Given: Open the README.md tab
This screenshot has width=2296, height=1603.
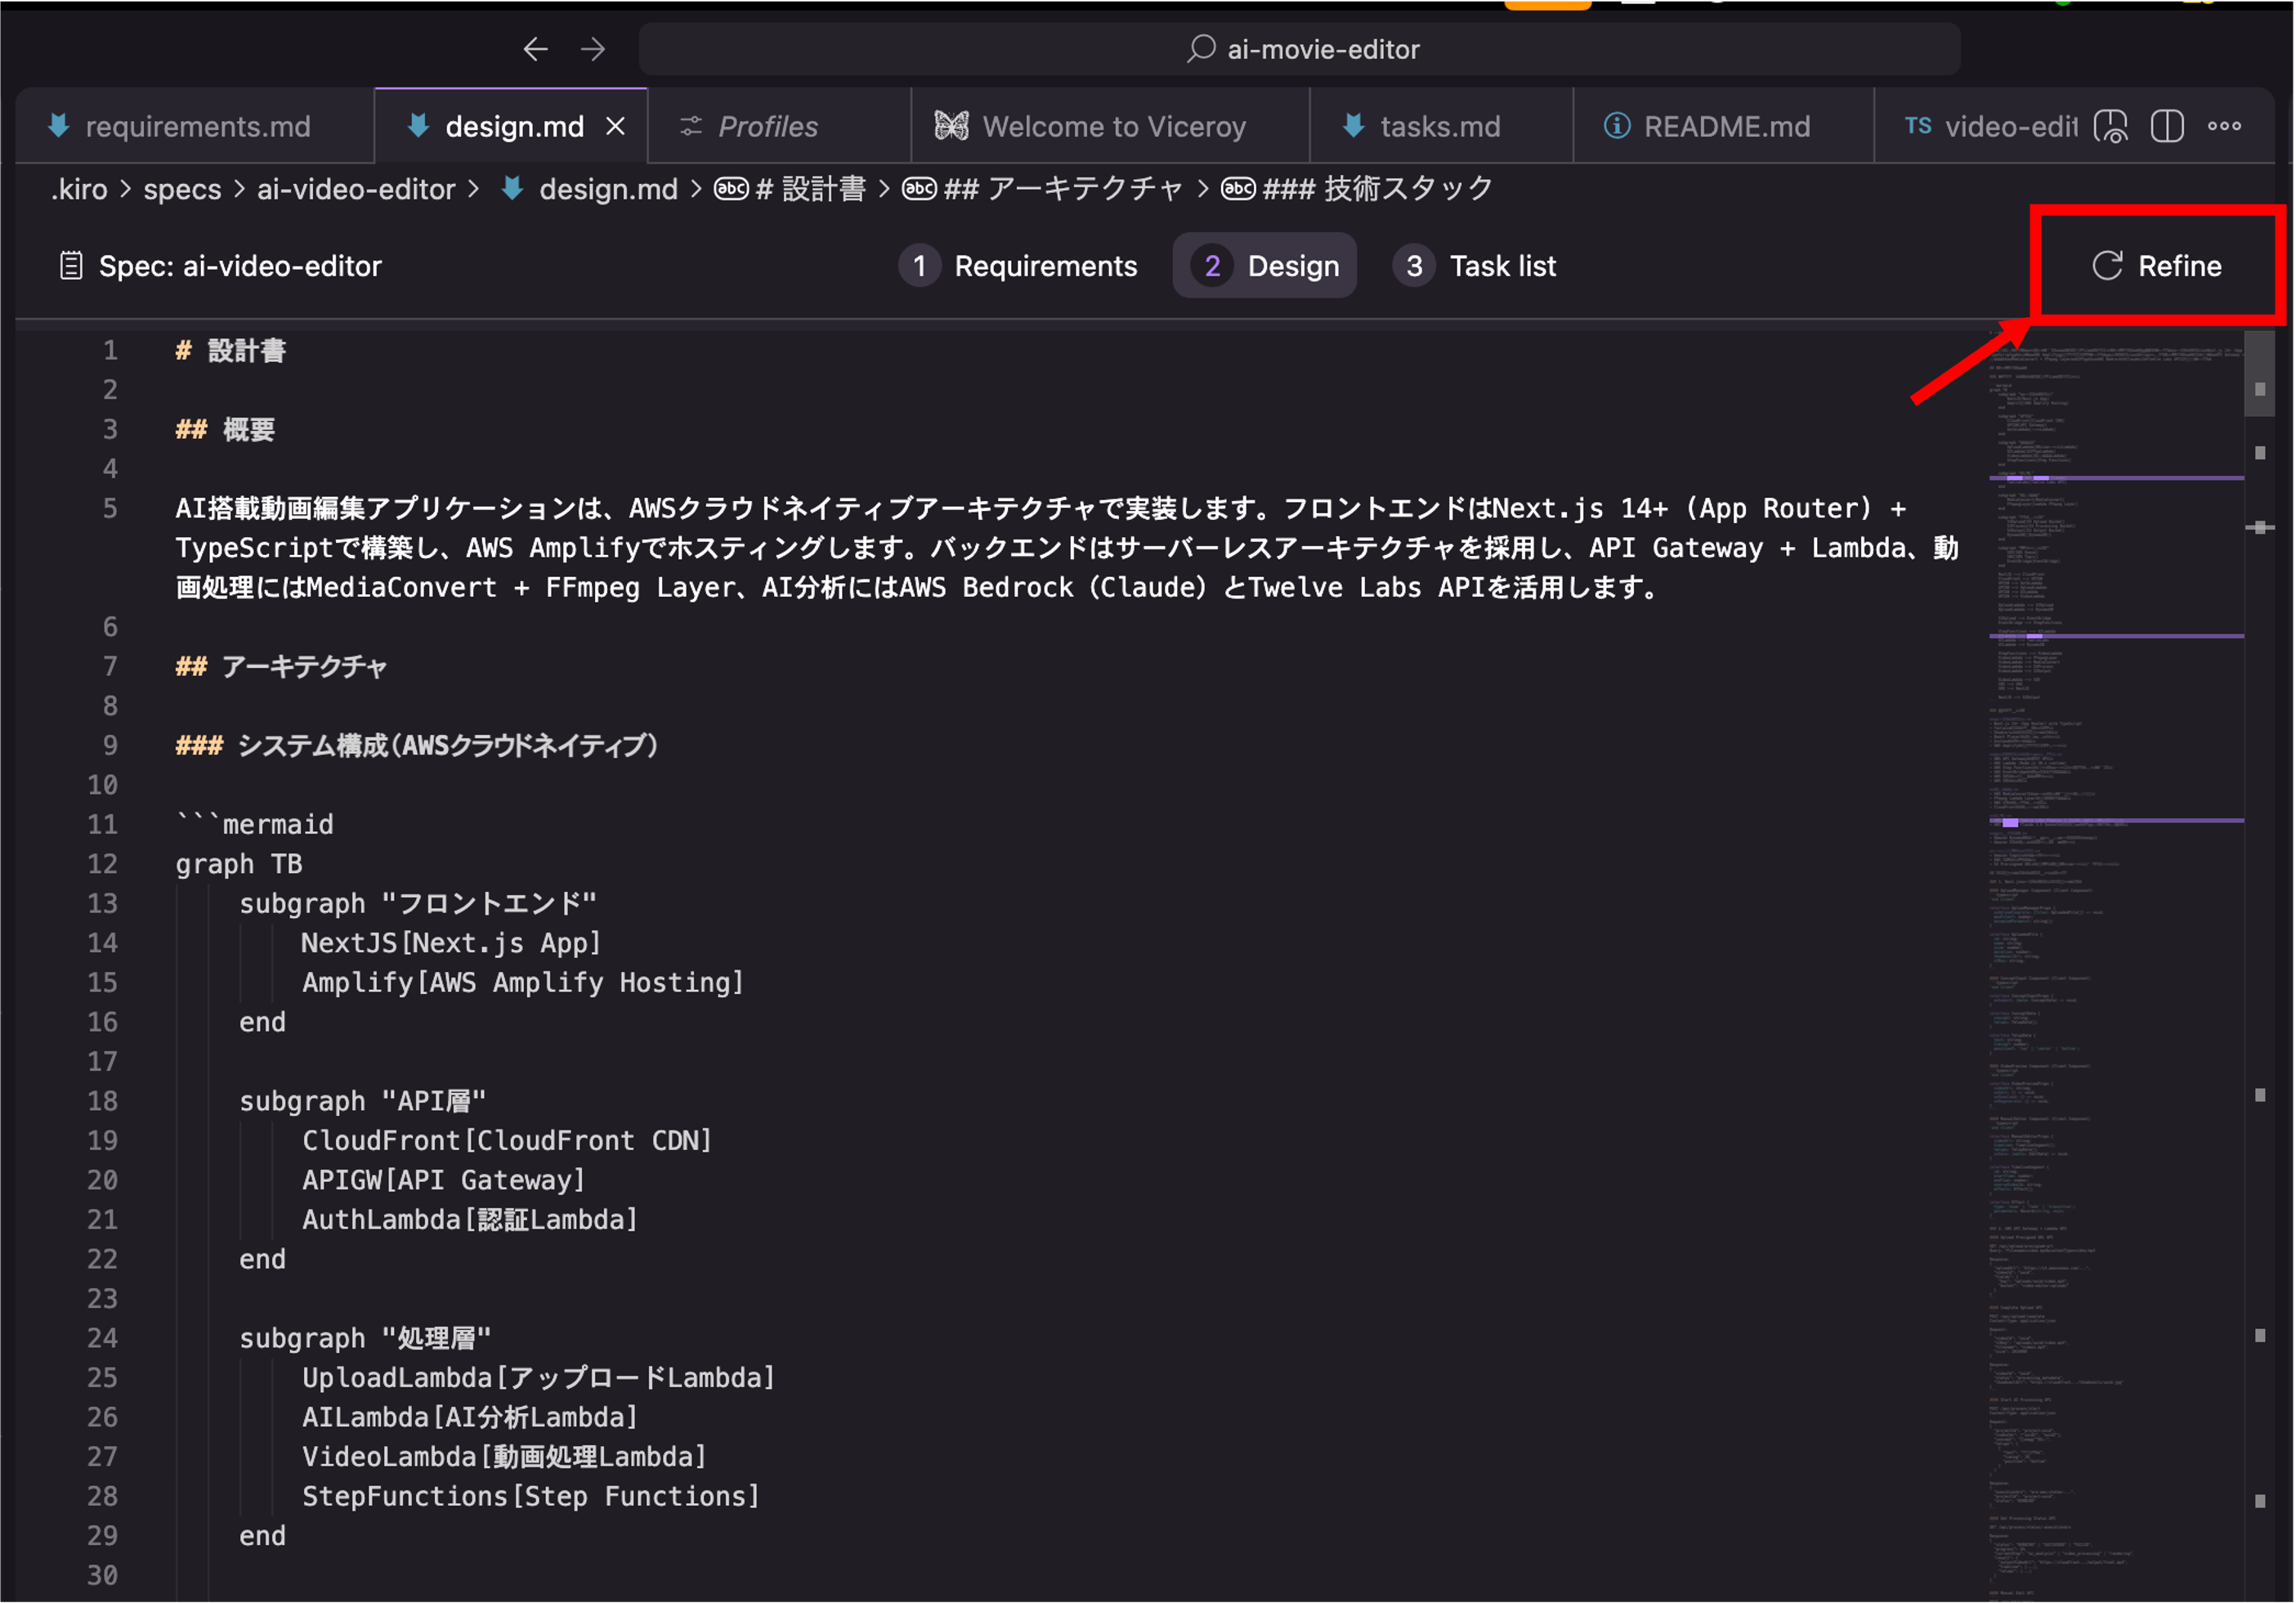Looking at the screenshot, I should coord(1726,126).
